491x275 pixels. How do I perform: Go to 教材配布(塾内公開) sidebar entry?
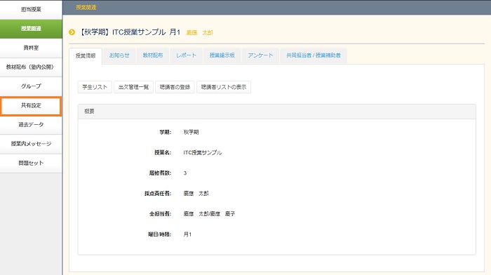[x=31, y=67]
